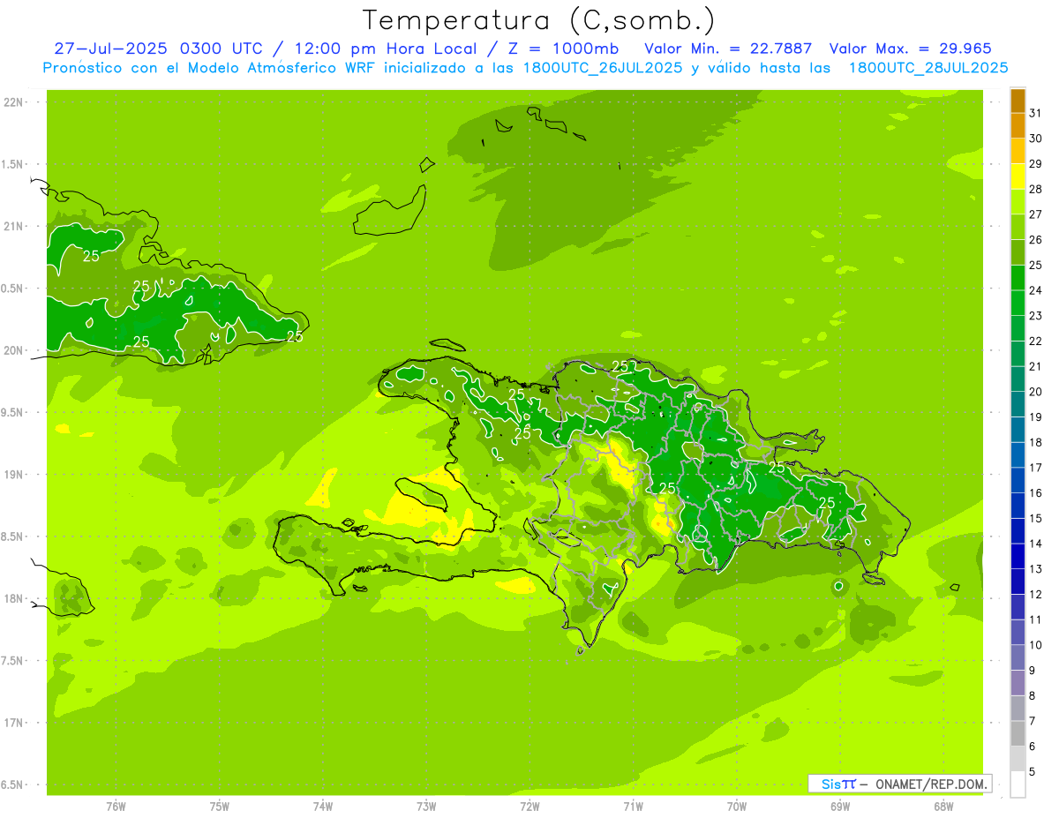
Task: Click the 70W longitude label
Action: pos(737,807)
